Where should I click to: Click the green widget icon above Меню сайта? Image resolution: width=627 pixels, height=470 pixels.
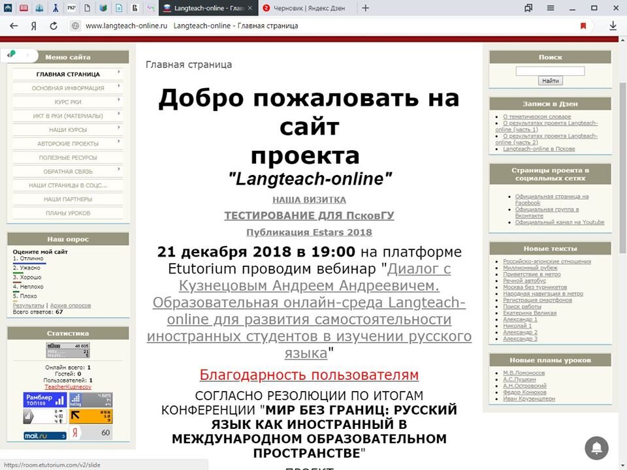tap(11, 54)
